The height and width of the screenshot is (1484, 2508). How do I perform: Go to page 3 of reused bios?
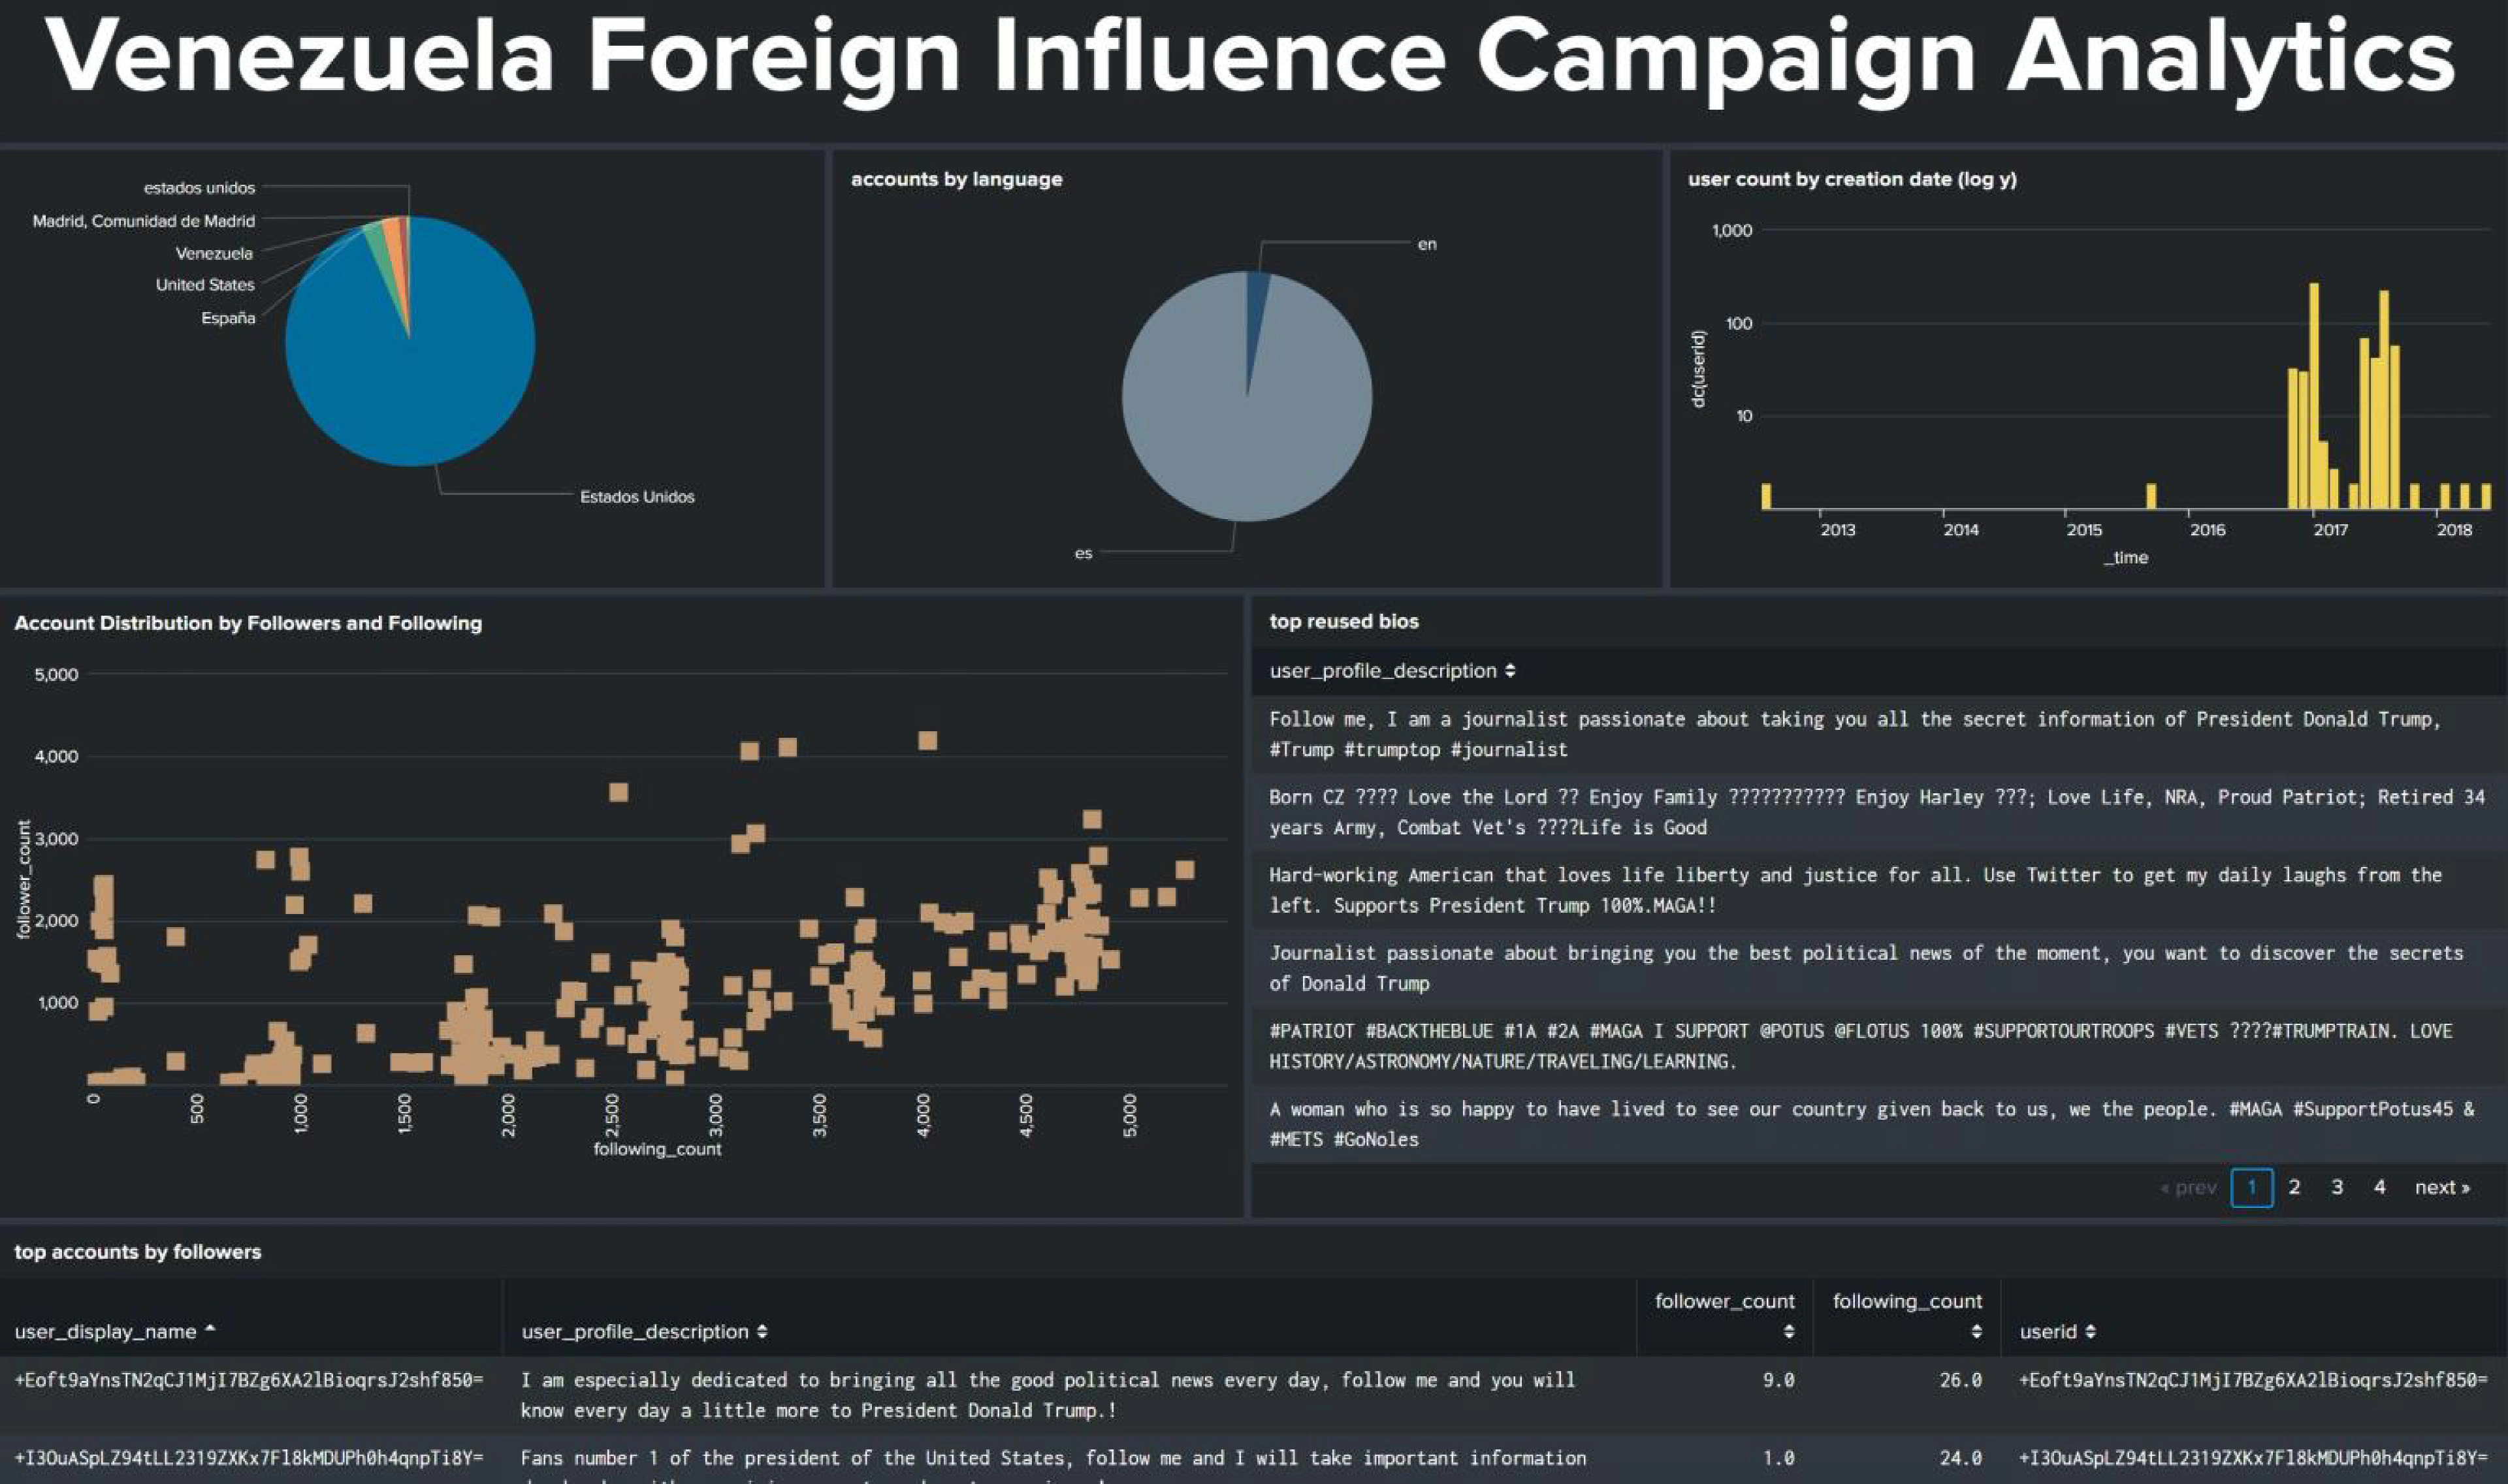[2337, 1187]
